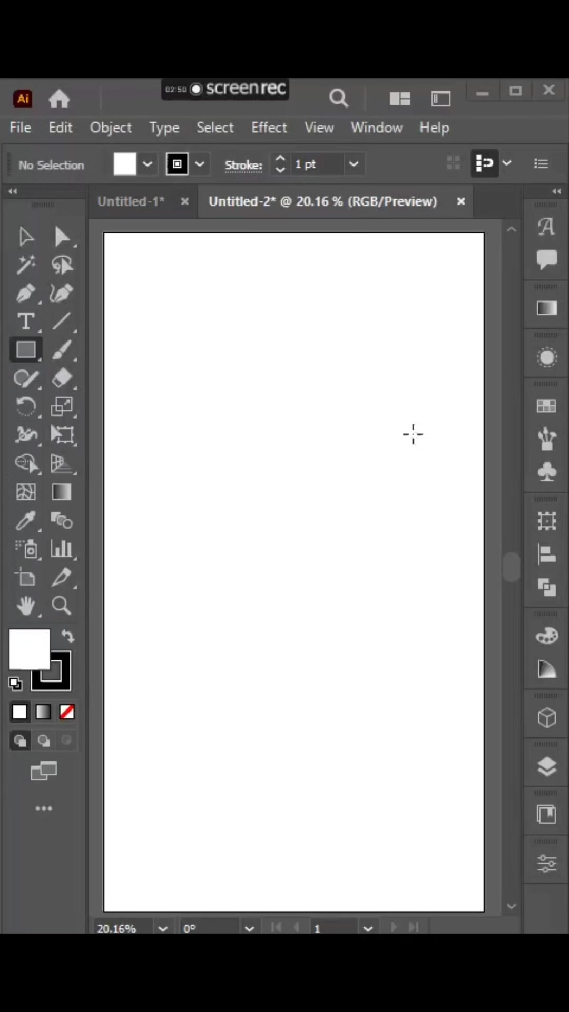This screenshot has width=569, height=1012.
Task: Open rotate view angle dropdown
Action: [249, 928]
